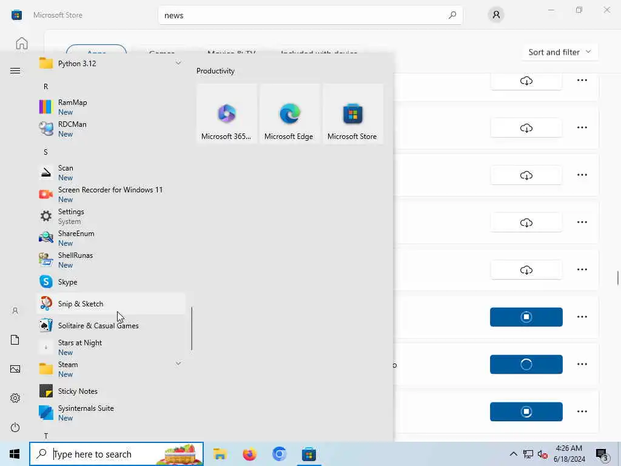Screen dimensions: 621x466
Task: Expand the Steam folder
Action: coord(111,370)
